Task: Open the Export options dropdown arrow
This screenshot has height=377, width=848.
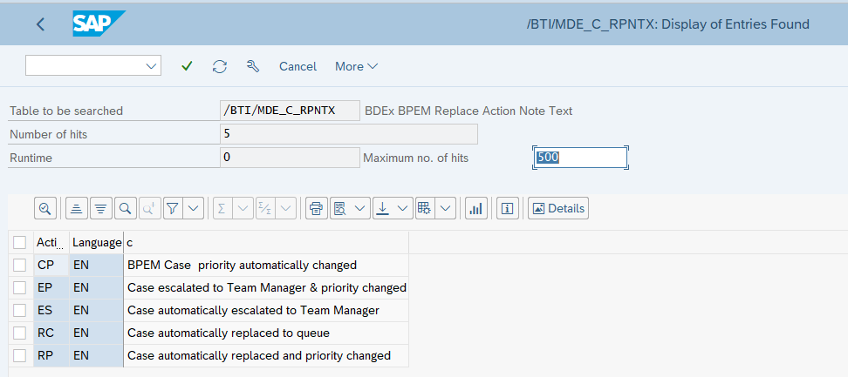Action: pos(403,209)
